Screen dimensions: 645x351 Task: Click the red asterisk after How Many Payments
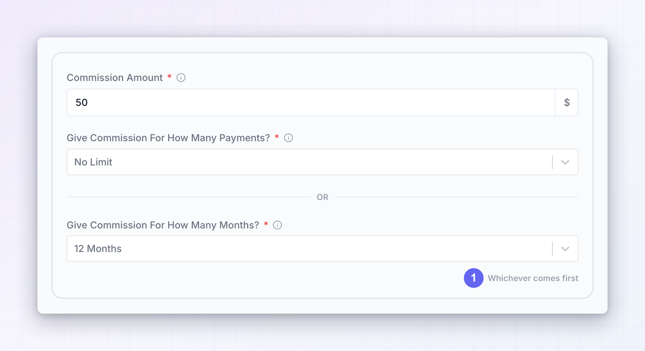277,136
